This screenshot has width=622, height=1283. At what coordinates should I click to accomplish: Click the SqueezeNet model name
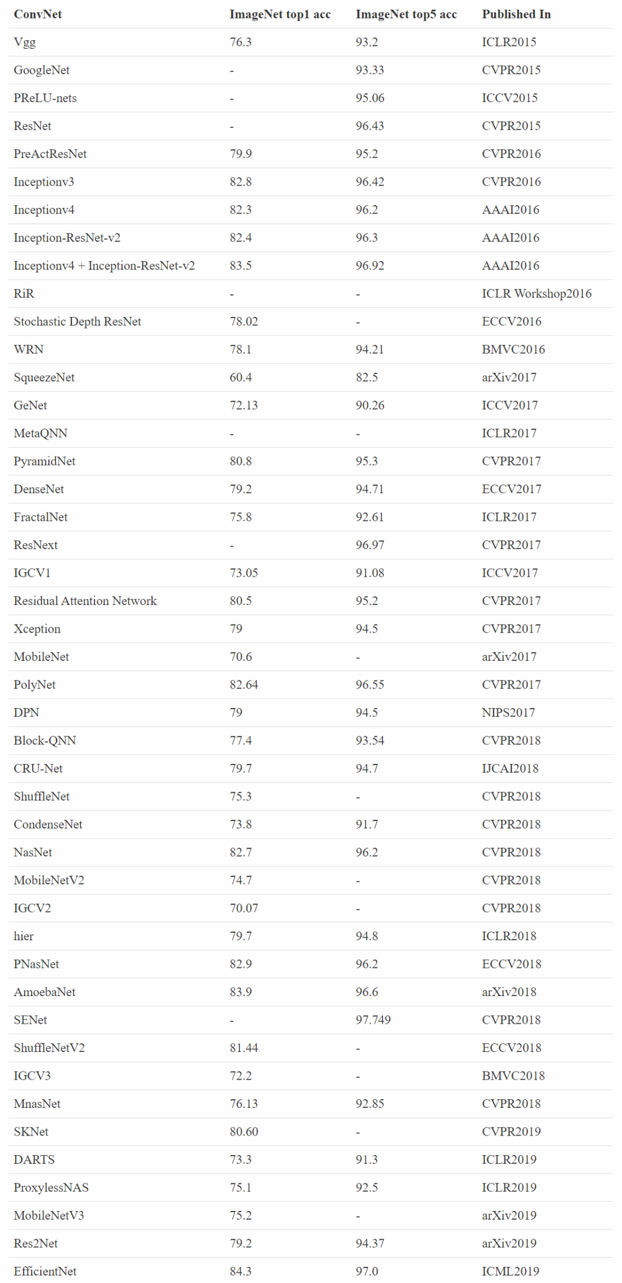coord(44,377)
